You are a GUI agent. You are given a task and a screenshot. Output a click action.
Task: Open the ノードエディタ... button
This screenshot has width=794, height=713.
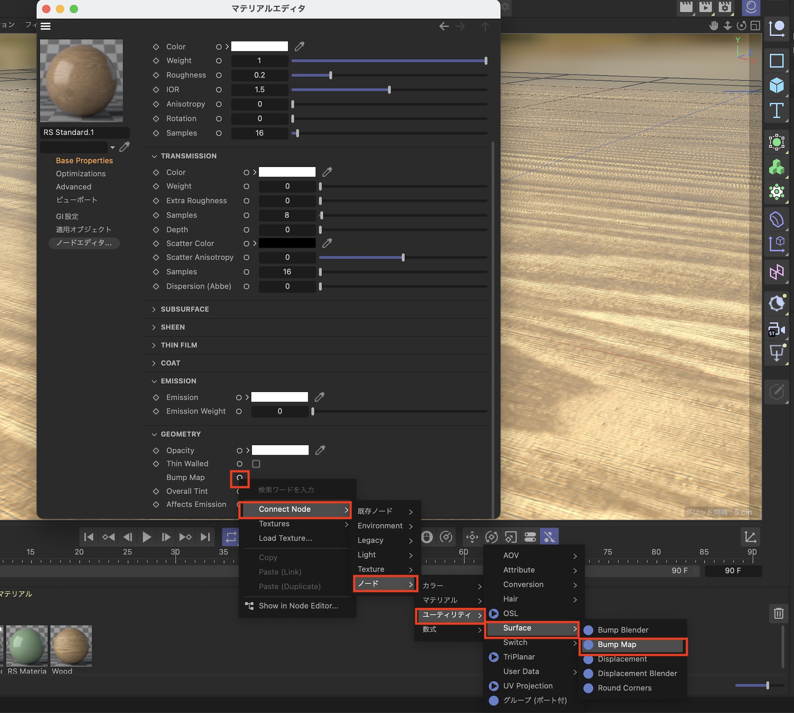pyautogui.click(x=84, y=243)
